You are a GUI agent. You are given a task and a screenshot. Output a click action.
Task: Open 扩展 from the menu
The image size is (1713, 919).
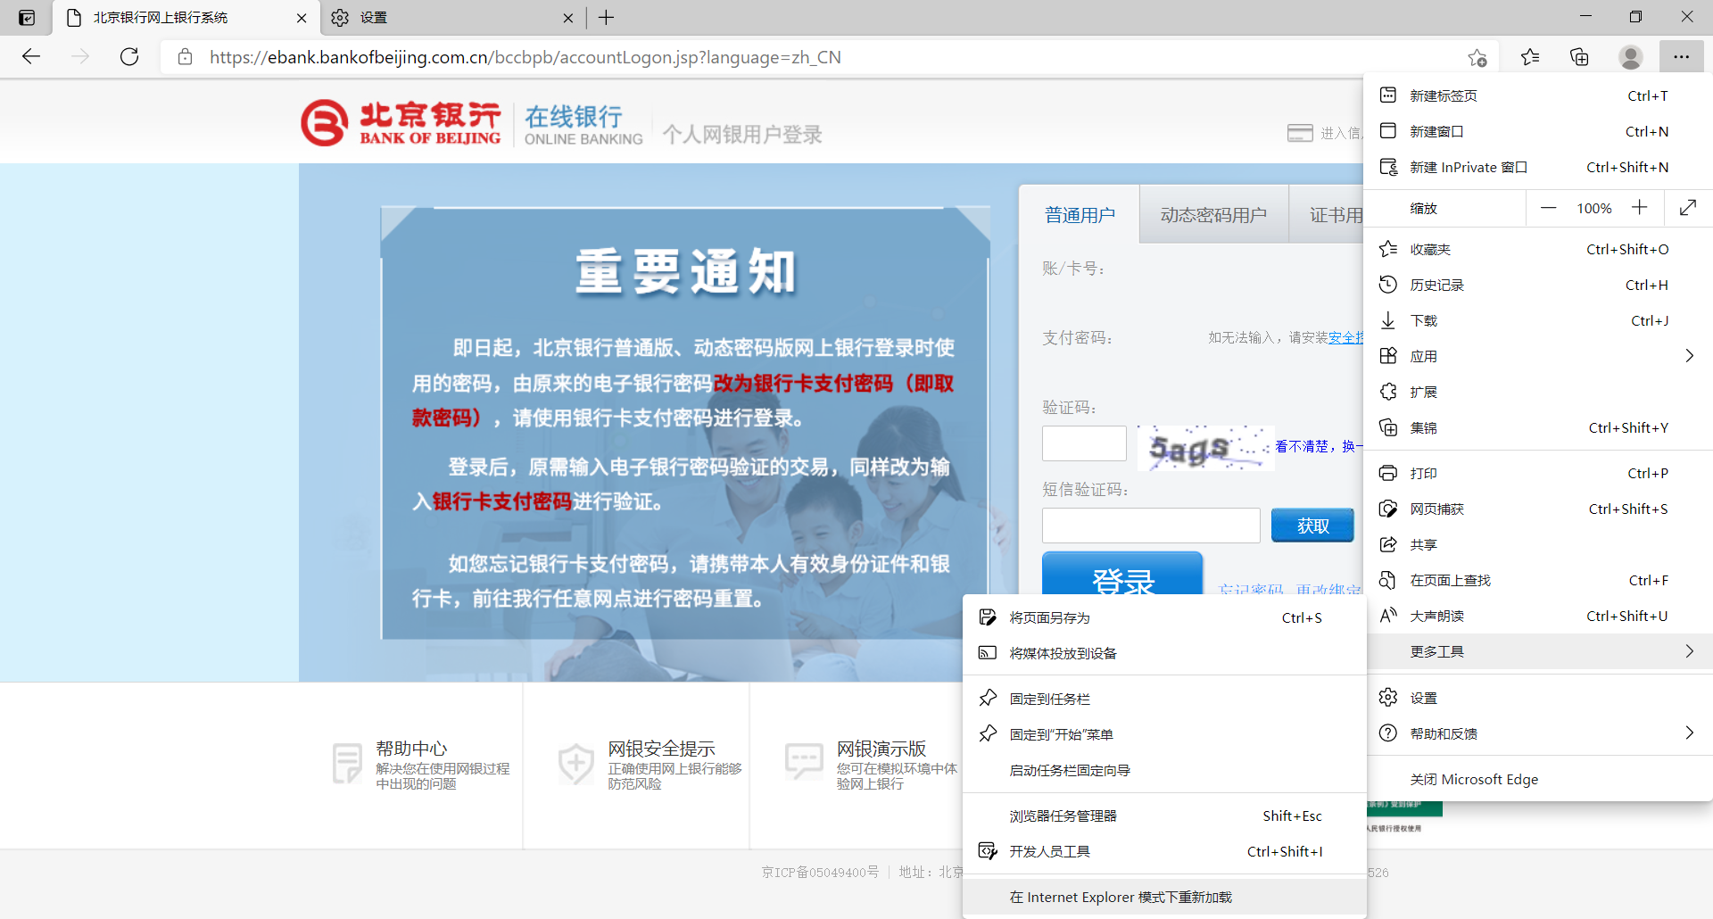tap(1538, 392)
